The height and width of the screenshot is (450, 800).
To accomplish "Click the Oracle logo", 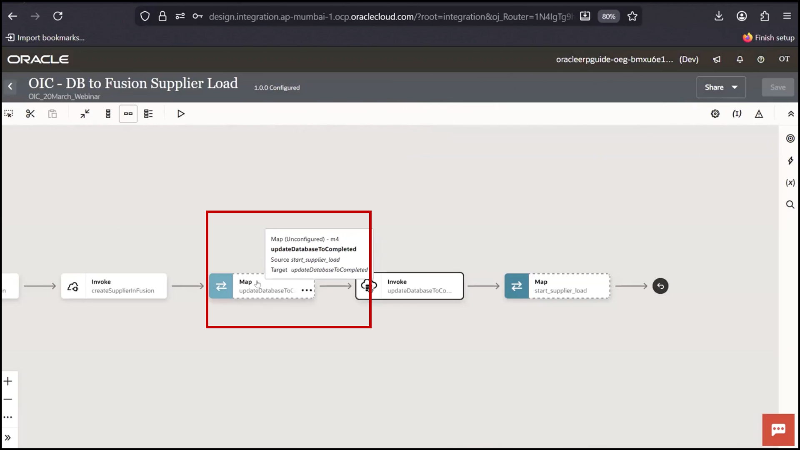I will pos(38,60).
